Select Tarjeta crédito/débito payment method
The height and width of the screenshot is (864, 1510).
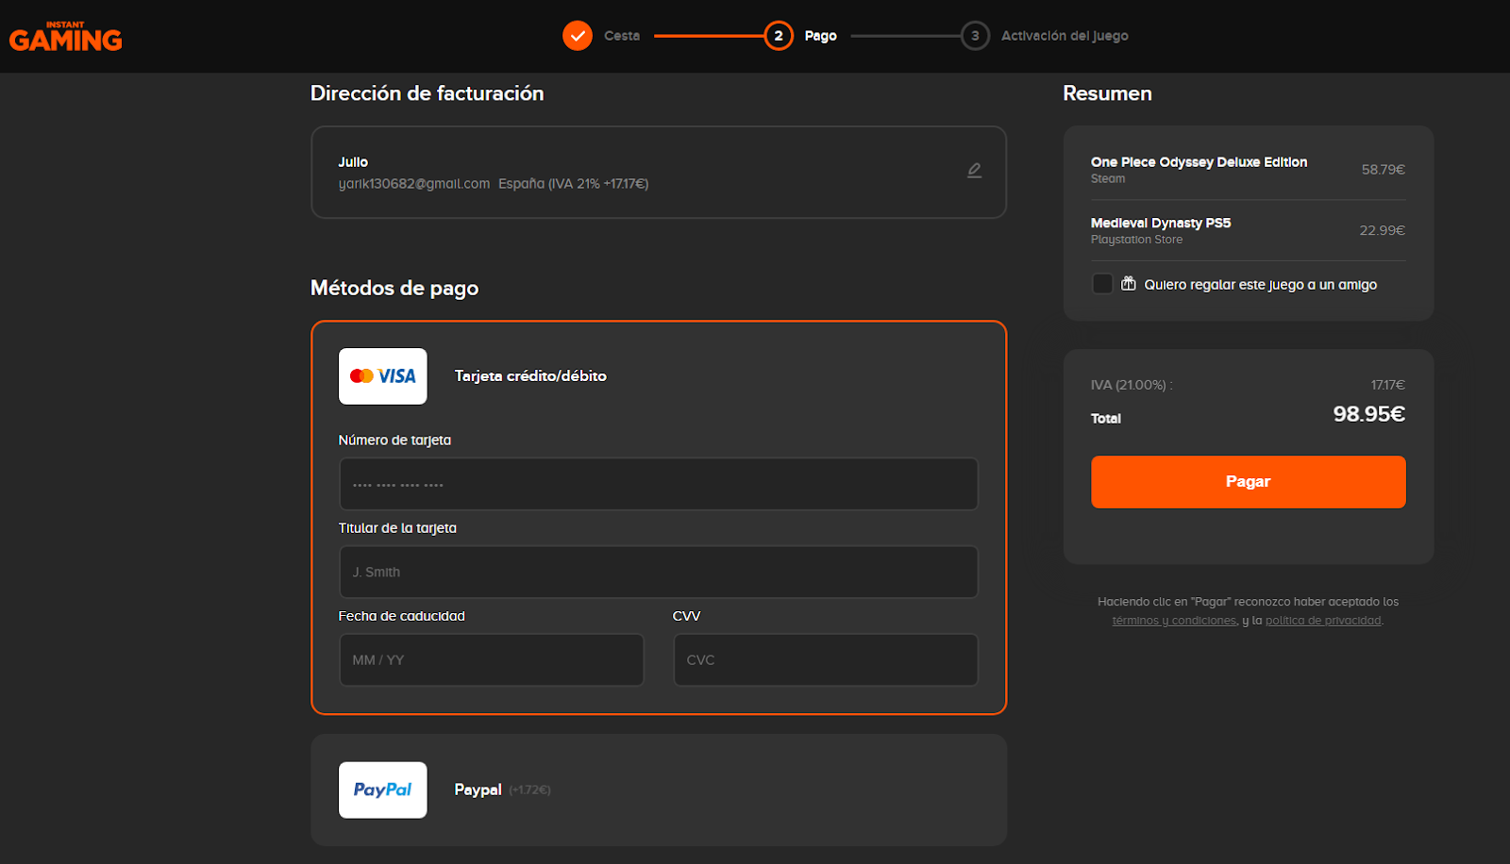point(530,375)
